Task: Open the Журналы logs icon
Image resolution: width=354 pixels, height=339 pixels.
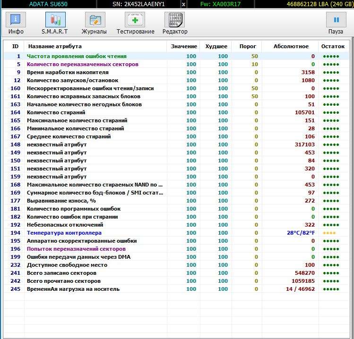Action: 95,20
